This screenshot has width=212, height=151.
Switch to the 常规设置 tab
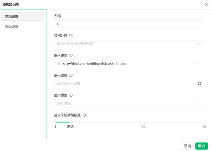click(x=23, y=16)
